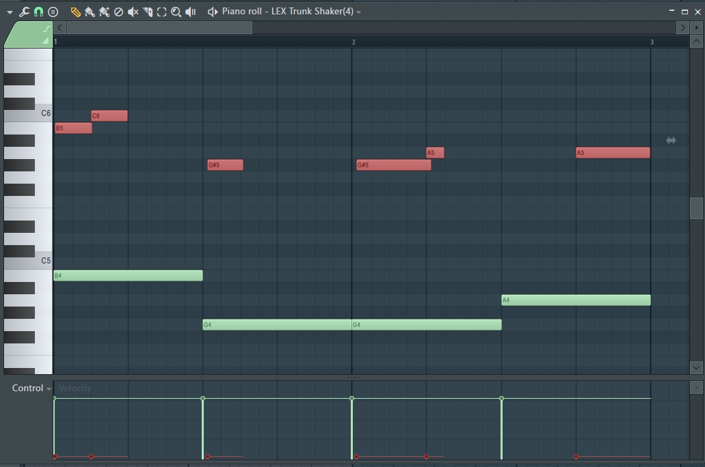This screenshot has height=467, width=705.
Task: Maximize the Piano roll window
Action: click(x=684, y=12)
